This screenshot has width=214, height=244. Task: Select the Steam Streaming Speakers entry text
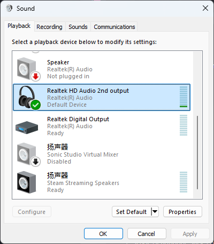click(83, 183)
